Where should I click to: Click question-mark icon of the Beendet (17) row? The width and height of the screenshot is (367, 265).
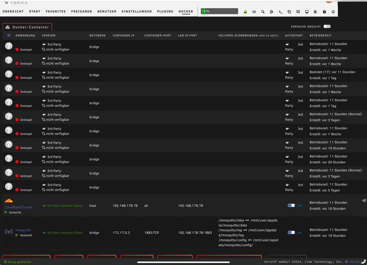pos(9,74)
